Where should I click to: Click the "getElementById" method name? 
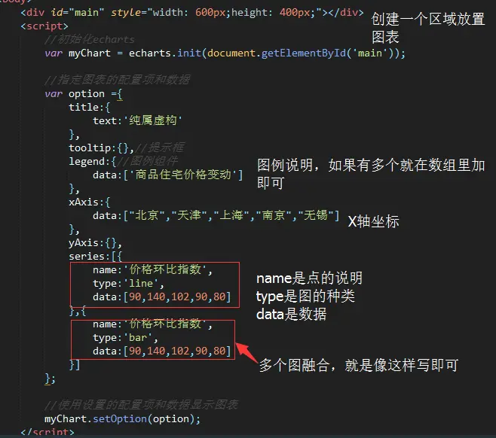tap(304, 53)
